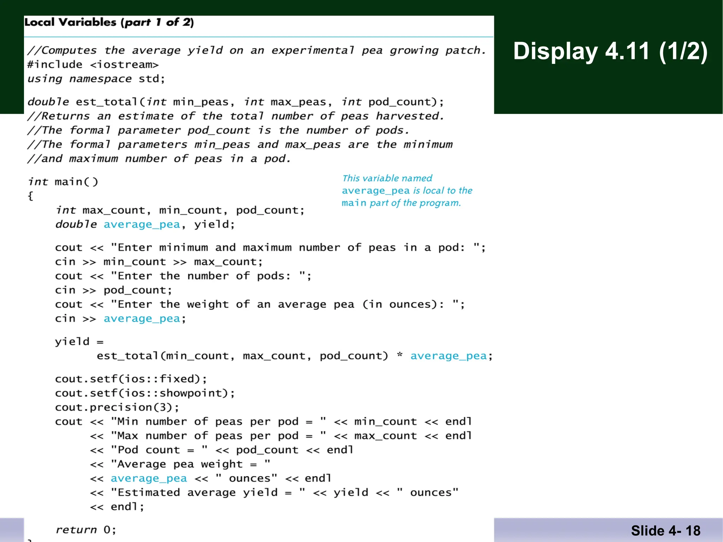
Task: Click the '//Returns an estimate of the total' comment
Action: 236,116
